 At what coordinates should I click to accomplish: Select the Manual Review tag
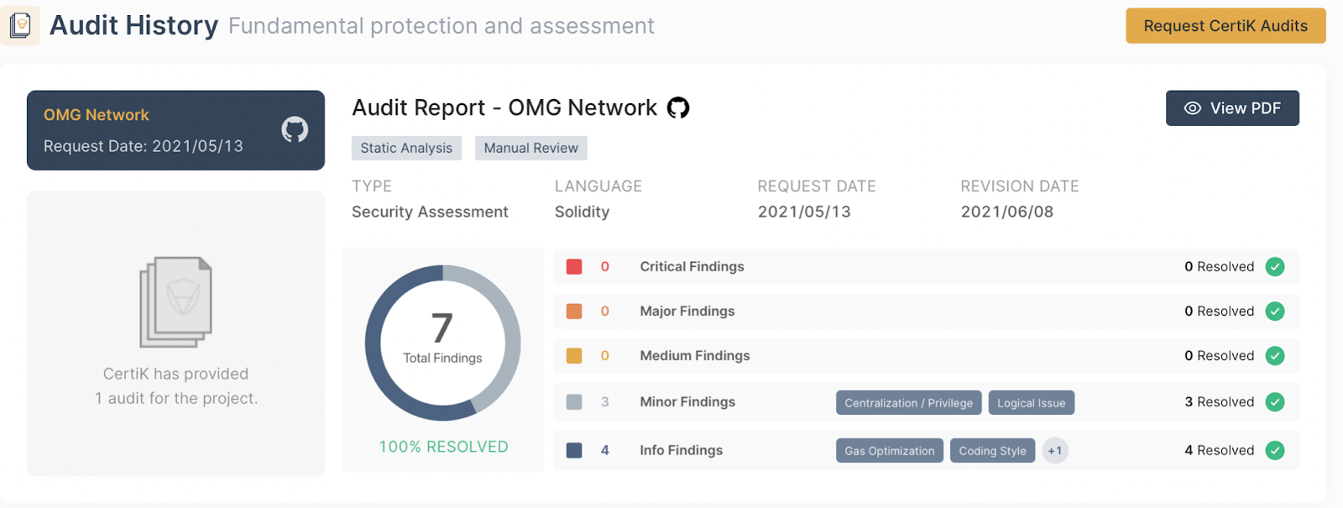[x=530, y=148]
